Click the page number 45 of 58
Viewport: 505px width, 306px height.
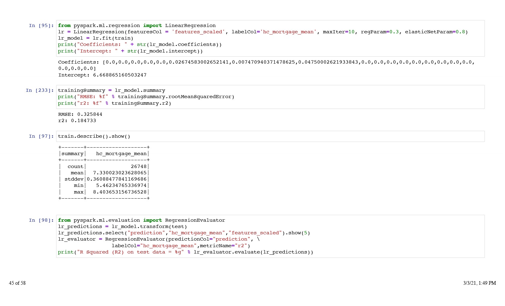coord(17,283)
